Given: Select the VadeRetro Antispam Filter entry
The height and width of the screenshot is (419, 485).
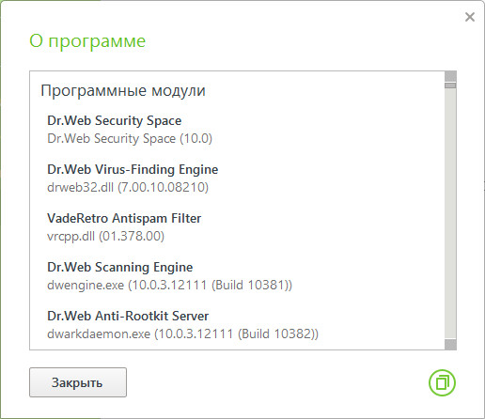Looking at the screenshot, I should [124, 218].
